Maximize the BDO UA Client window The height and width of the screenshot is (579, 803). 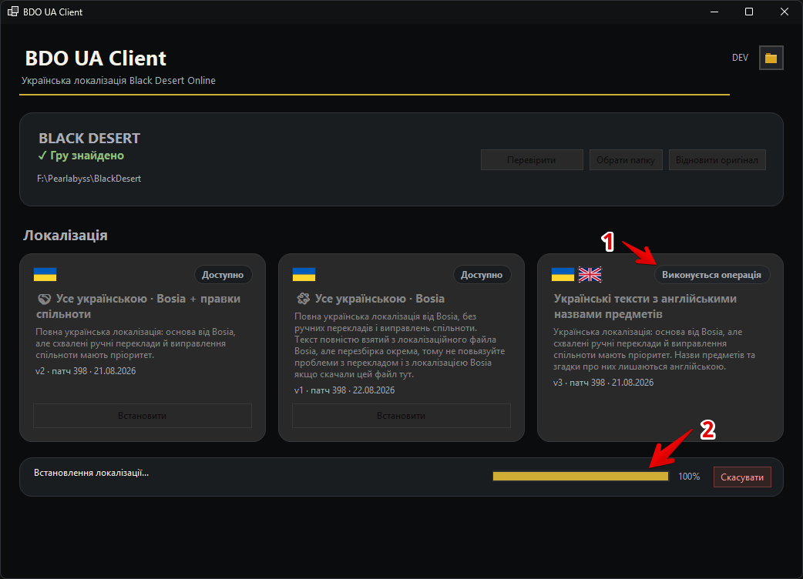coord(749,12)
